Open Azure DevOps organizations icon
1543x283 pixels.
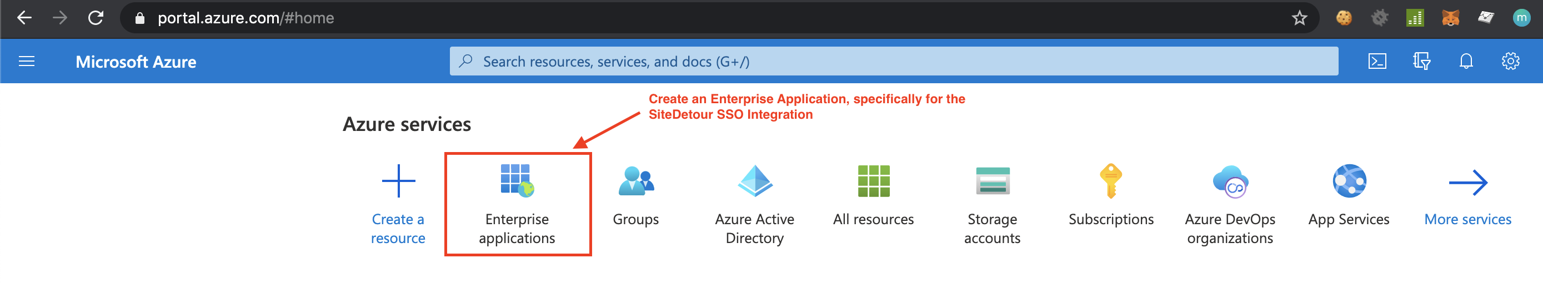click(1230, 181)
